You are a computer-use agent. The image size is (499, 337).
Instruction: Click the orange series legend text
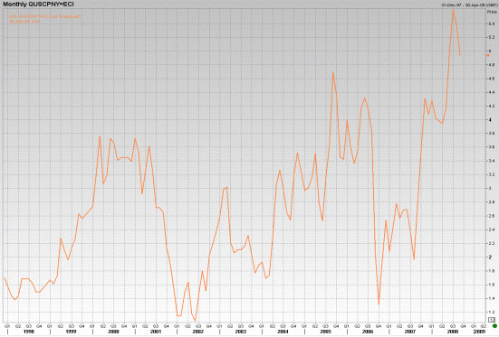[x=45, y=19]
